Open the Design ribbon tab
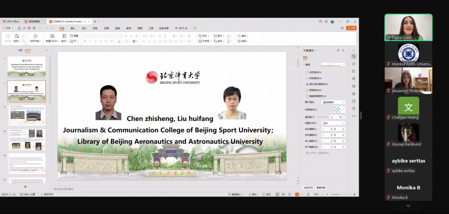 [x=84, y=28]
